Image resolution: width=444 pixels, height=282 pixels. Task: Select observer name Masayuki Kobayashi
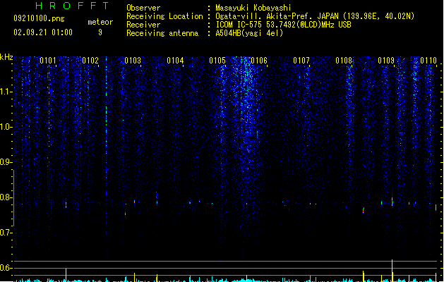(253, 8)
